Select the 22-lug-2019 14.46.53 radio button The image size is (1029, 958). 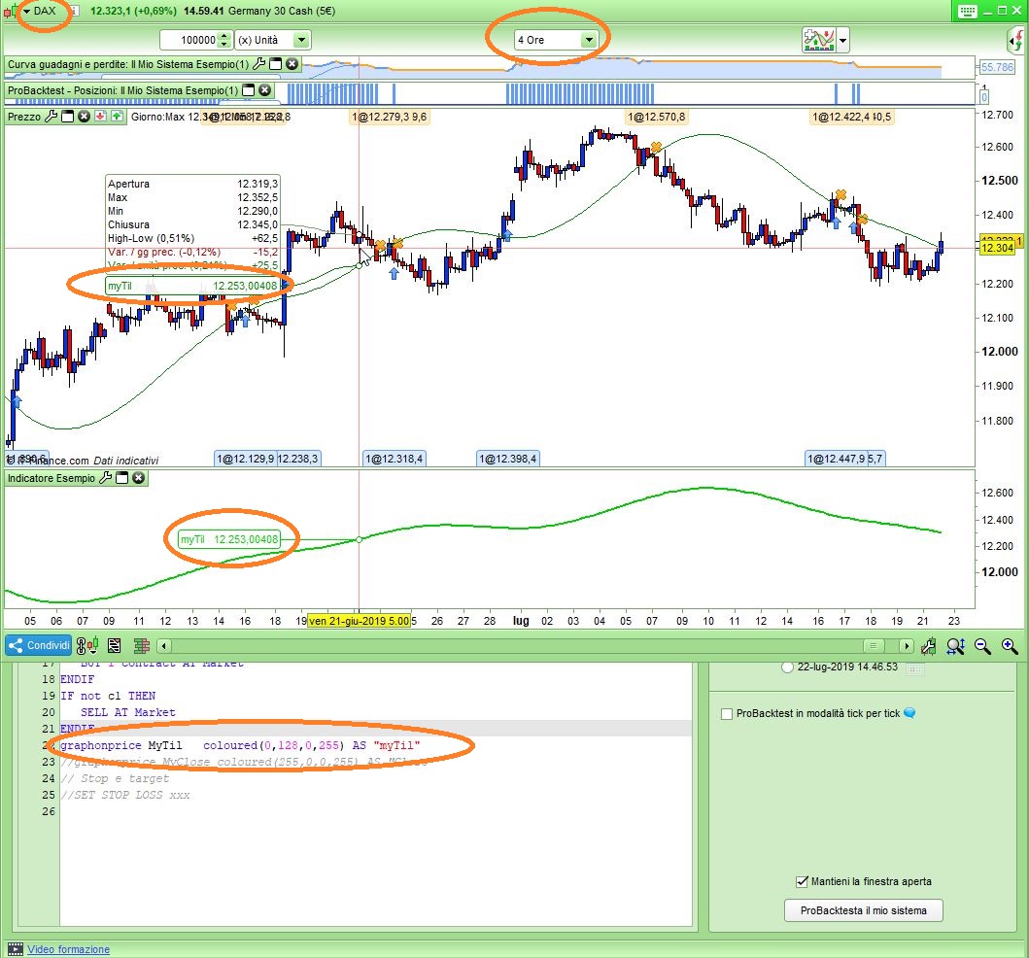pyautogui.click(x=787, y=667)
